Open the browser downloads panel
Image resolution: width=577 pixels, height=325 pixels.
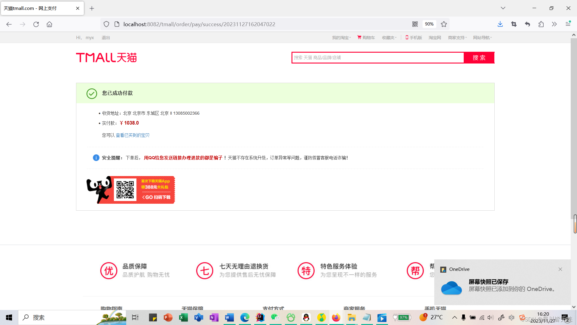click(500, 24)
